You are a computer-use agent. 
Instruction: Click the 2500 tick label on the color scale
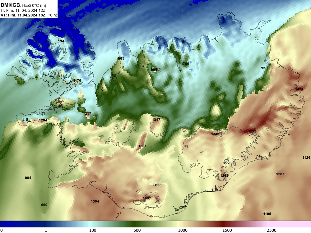(x=272, y=230)
